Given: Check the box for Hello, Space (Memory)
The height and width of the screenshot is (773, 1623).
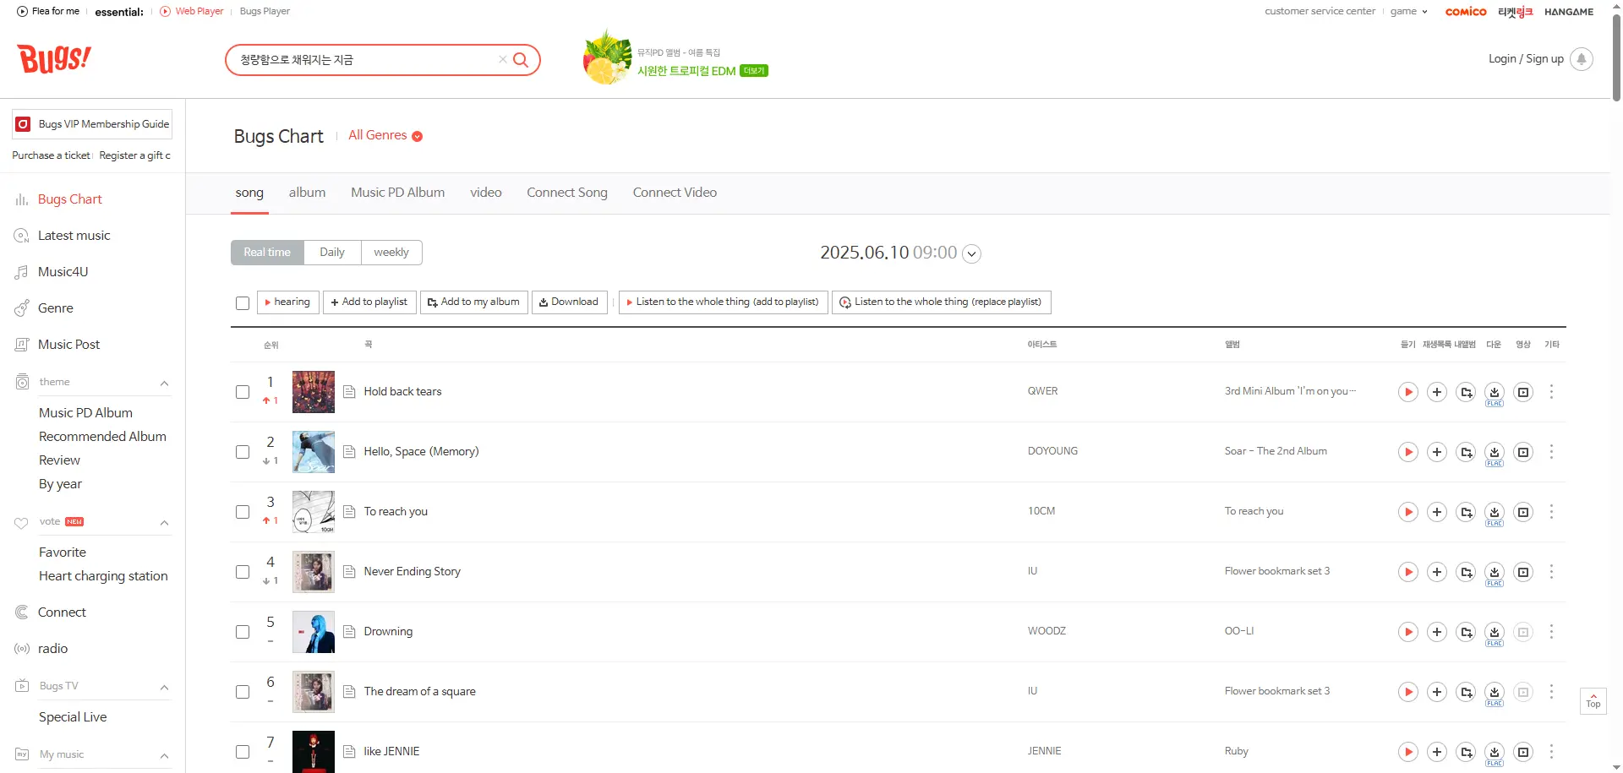Looking at the screenshot, I should tap(243, 452).
